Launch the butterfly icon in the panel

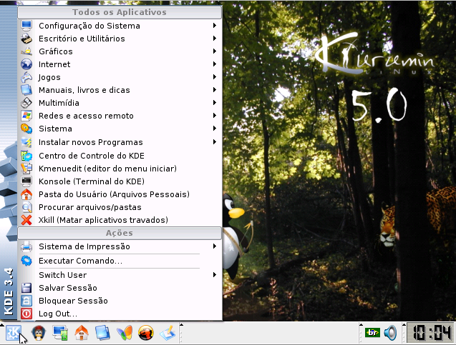[125, 333]
